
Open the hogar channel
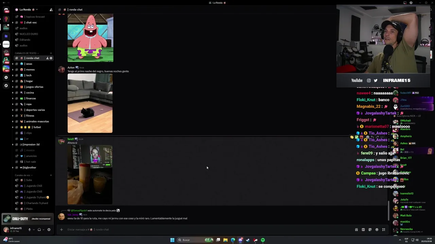(x=34, y=81)
